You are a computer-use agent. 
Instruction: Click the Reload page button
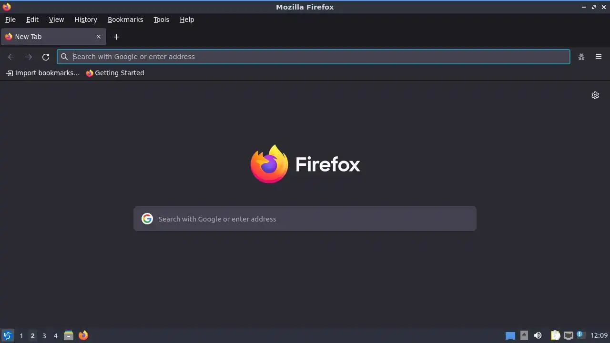tap(46, 57)
